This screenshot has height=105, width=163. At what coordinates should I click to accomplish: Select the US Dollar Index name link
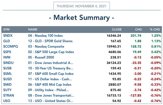pyautogui.click(x=50, y=79)
